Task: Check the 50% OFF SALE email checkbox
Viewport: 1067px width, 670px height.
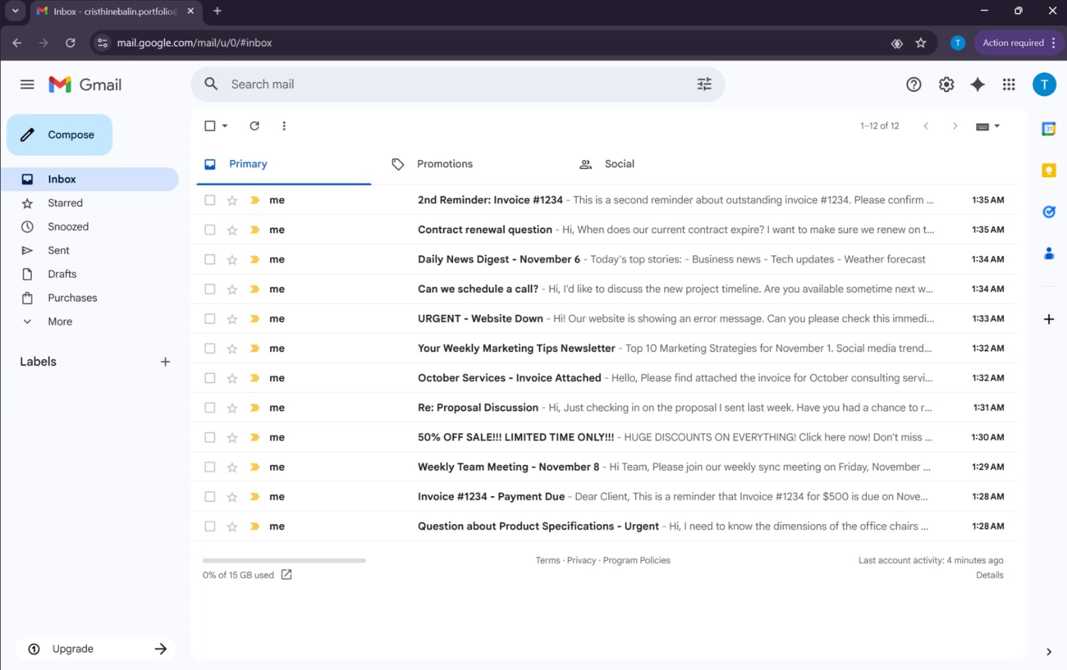Action: coord(210,437)
